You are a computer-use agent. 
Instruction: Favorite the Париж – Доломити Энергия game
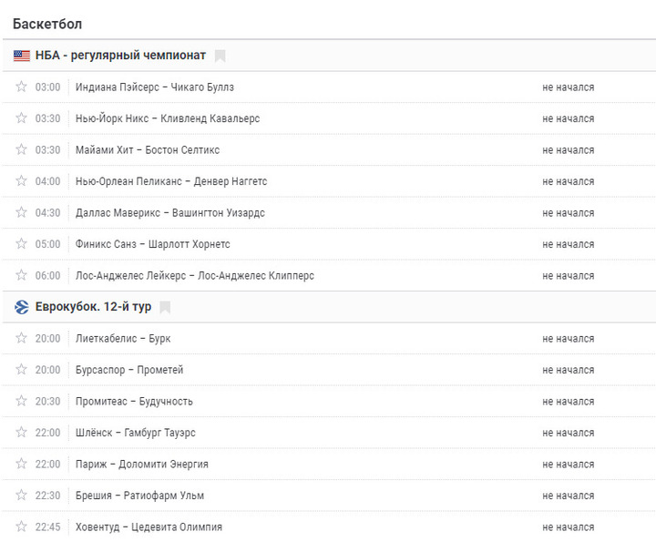coord(21,464)
